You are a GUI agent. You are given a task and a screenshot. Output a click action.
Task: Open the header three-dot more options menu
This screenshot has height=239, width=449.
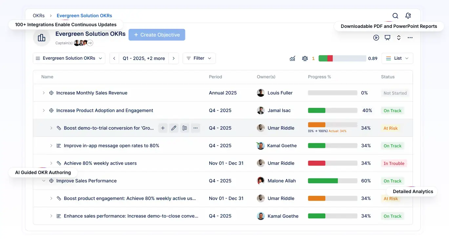410,38
